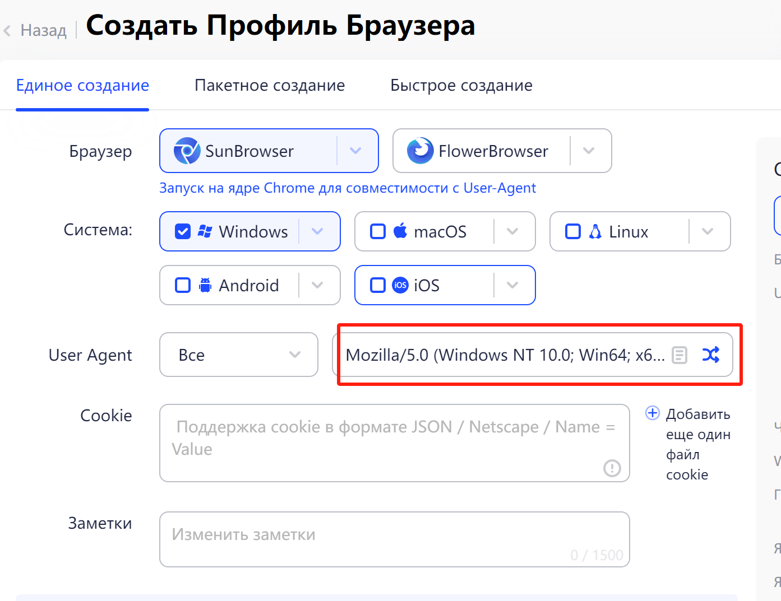Click into the Cookie text area
Image resolution: width=781 pixels, height=601 pixels.
[395, 443]
